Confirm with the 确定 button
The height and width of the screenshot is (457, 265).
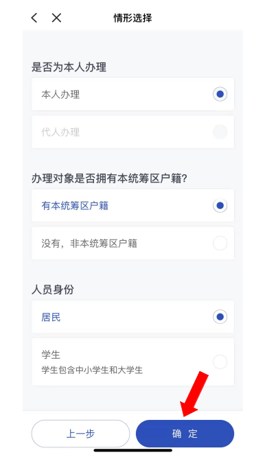[x=185, y=434]
